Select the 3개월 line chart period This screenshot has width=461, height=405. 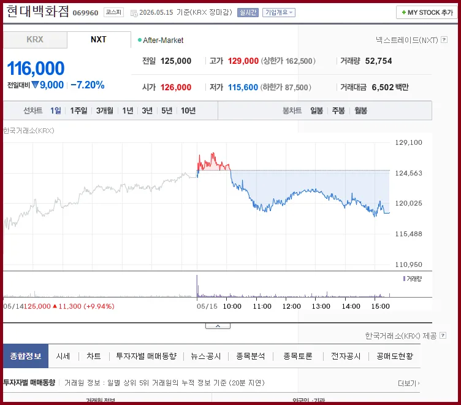[105, 110]
